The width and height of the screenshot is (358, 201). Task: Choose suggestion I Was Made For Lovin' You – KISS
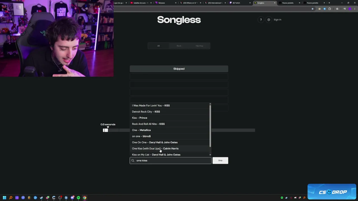pos(170,106)
